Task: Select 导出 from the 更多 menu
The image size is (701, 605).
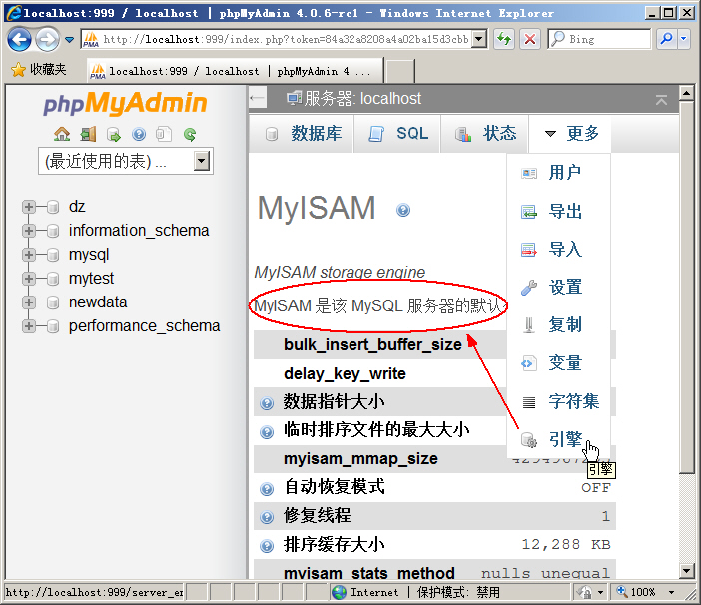Action: pos(564,212)
